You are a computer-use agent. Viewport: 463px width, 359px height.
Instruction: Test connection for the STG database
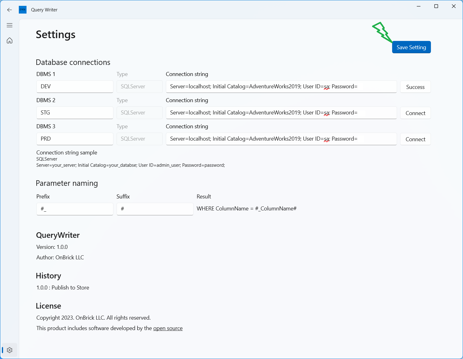click(415, 113)
